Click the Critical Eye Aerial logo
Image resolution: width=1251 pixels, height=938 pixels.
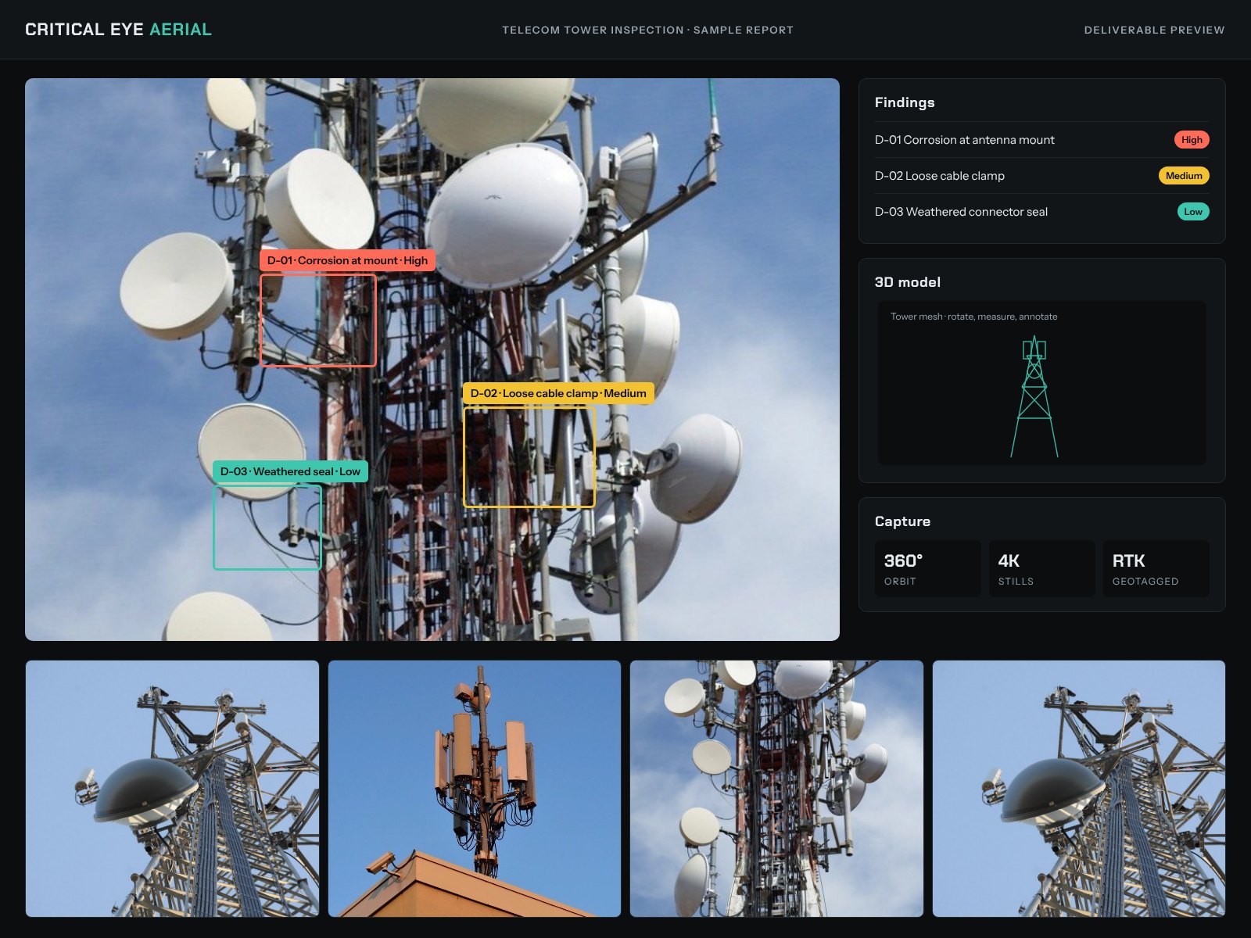point(118,30)
